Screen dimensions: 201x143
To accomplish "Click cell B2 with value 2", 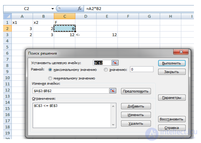I will pos(43,29).
